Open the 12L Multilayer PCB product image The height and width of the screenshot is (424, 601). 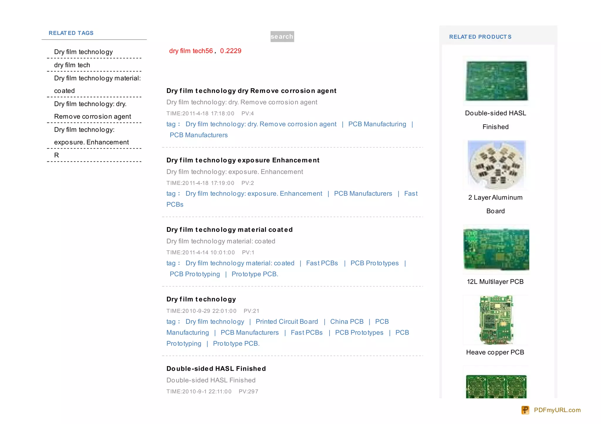(496, 249)
